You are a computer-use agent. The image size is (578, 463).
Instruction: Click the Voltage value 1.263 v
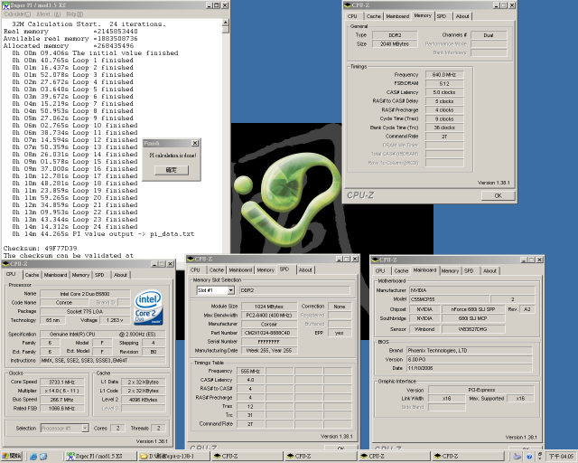[x=115, y=320]
